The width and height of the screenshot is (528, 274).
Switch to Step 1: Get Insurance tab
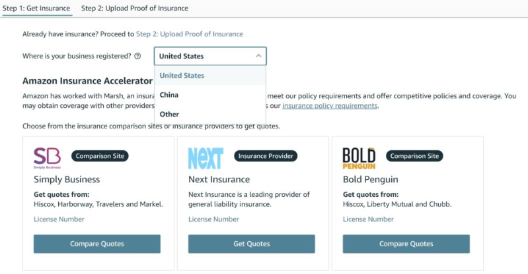[37, 9]
